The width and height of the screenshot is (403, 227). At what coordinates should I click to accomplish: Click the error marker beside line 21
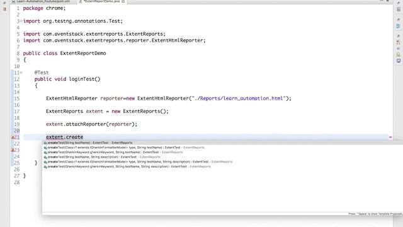coord(13,137)
